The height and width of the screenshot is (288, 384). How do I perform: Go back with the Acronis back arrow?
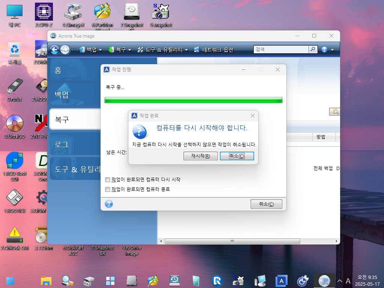[54, 50]
